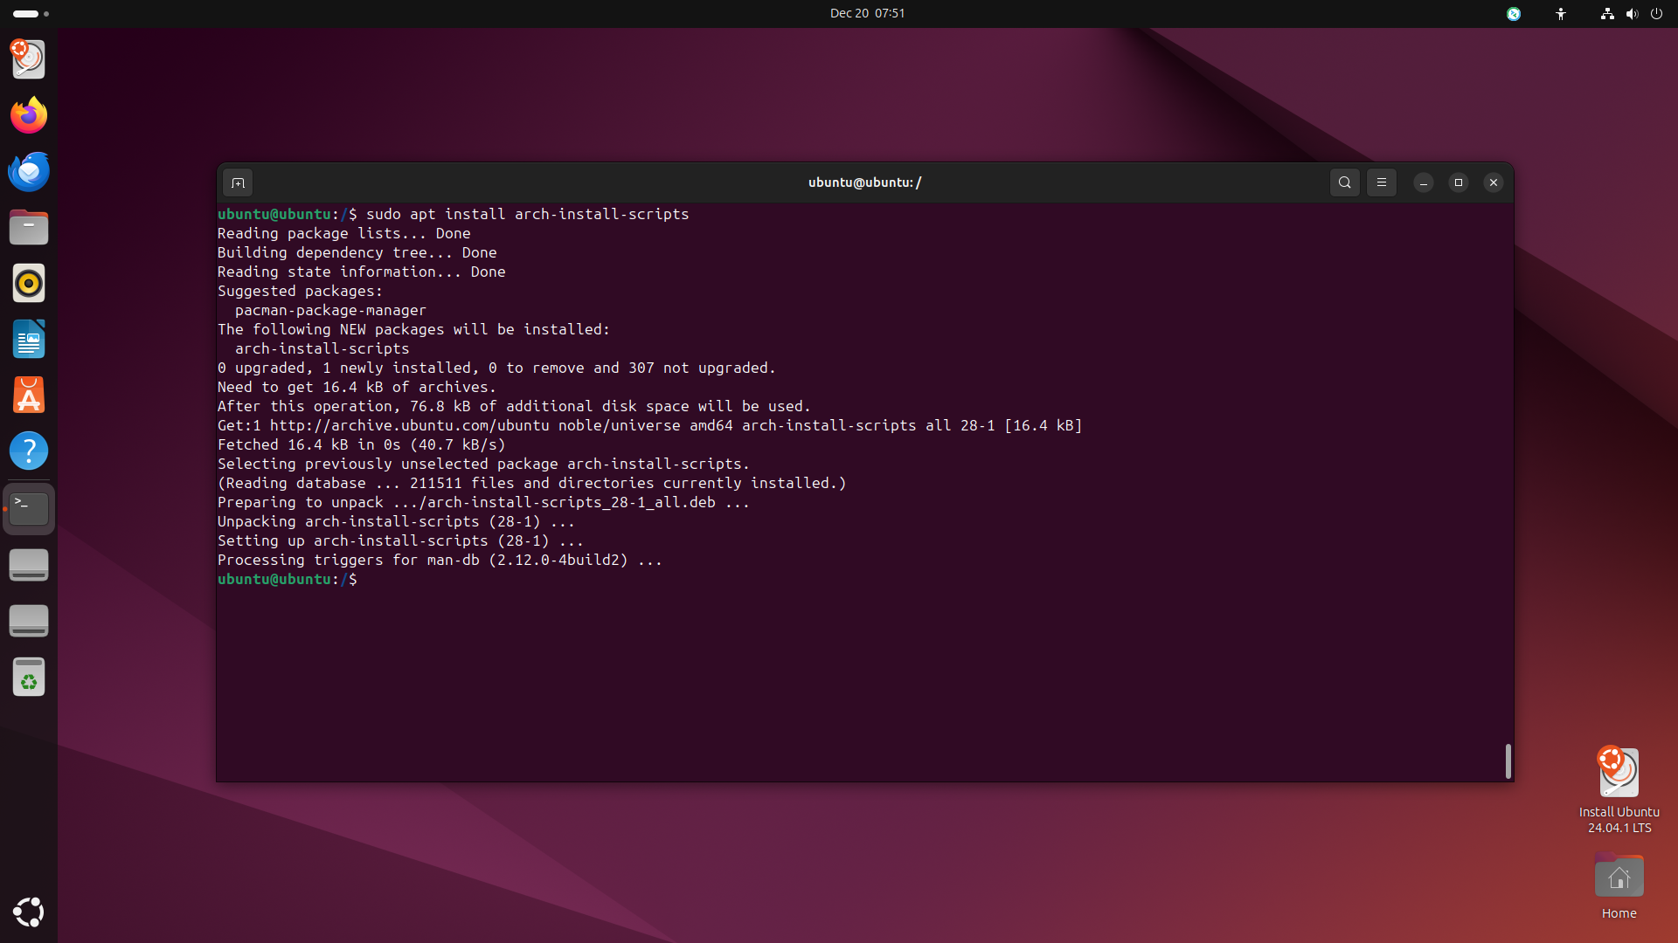The height and width of the screenshot is (943, 1678).
Task: Click '0 upgraded, 1 newly installed' line
Action: tap(496, 368)
